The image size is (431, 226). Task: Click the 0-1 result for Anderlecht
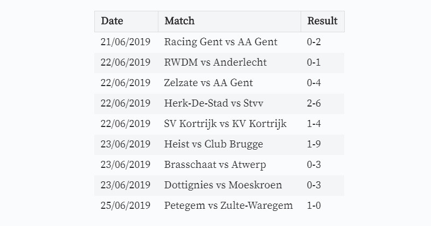322,62
